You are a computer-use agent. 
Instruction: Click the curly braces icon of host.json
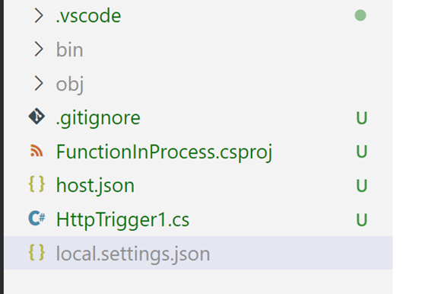point(36,184)
